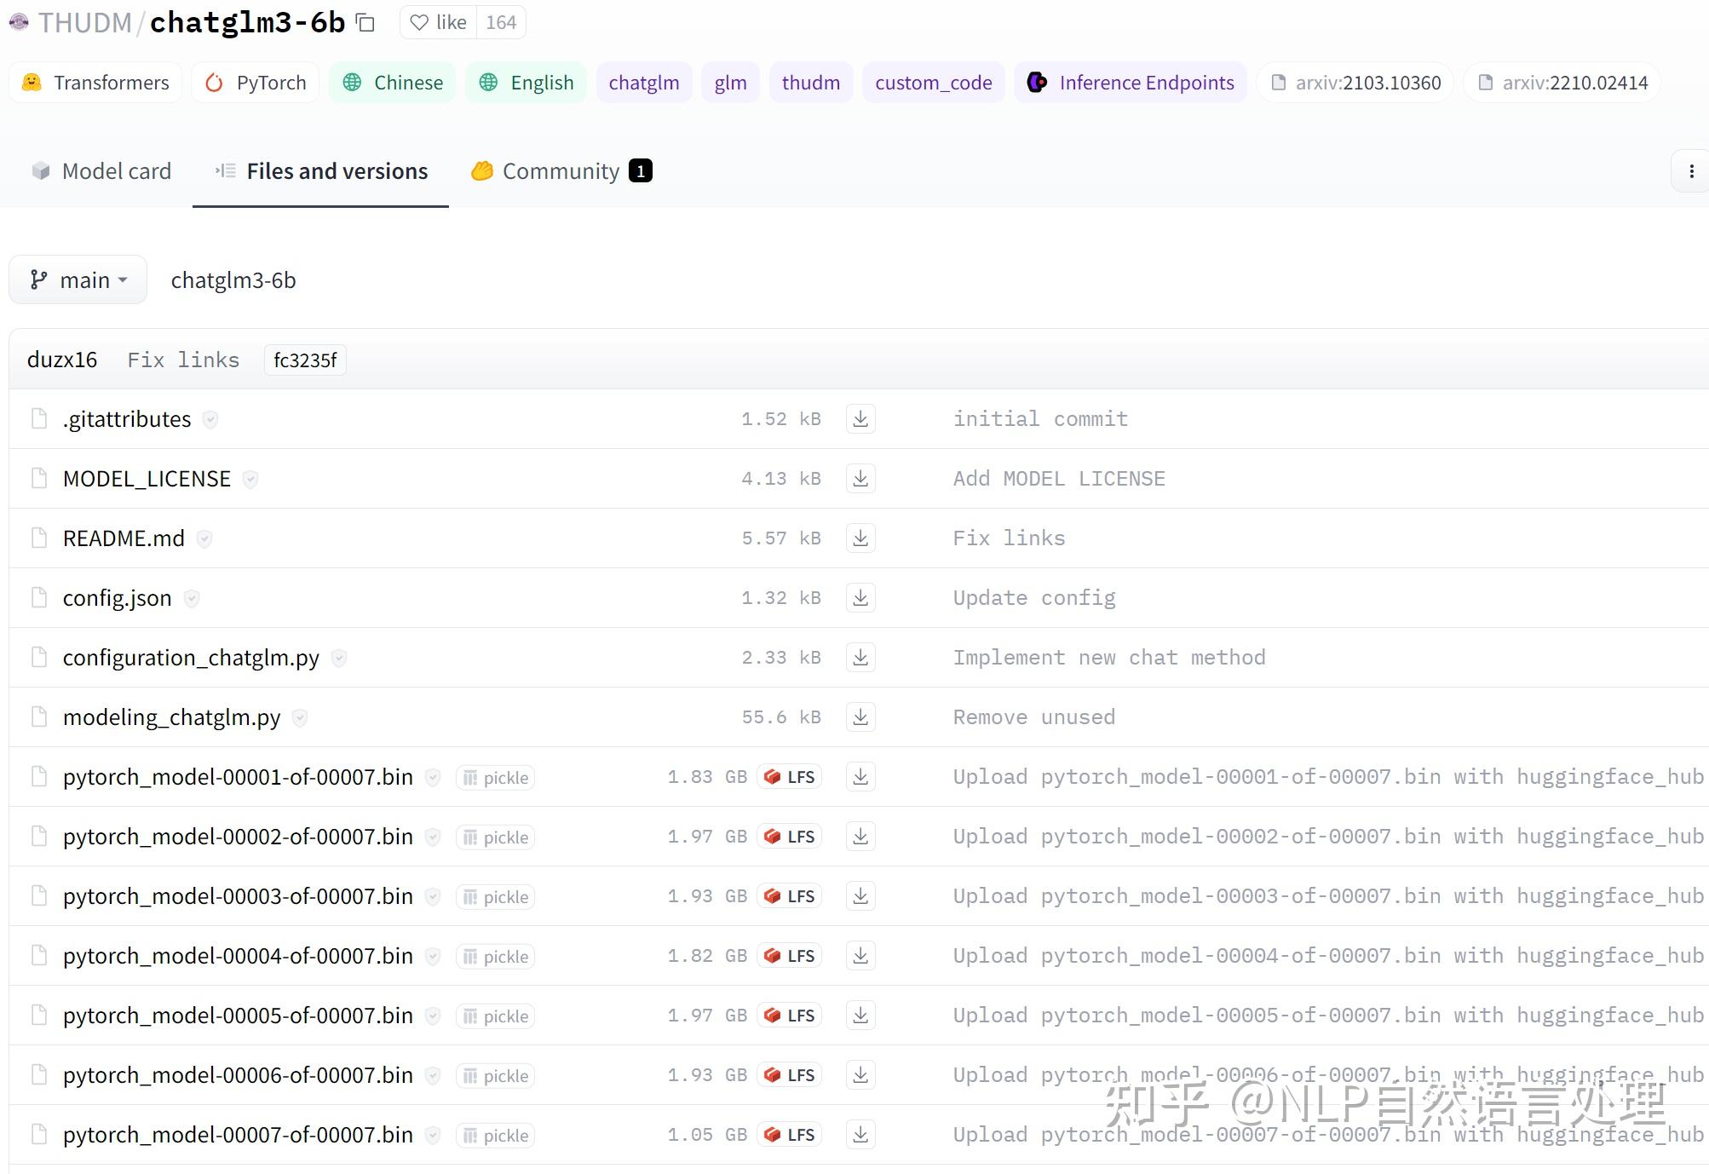
Task: Copy the chatglm3-6b repository name
Action: (365, 23)
